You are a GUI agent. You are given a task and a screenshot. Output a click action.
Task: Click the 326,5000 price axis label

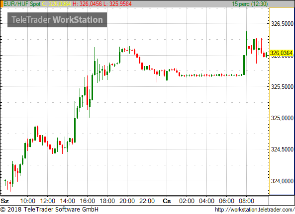[282, 24]
